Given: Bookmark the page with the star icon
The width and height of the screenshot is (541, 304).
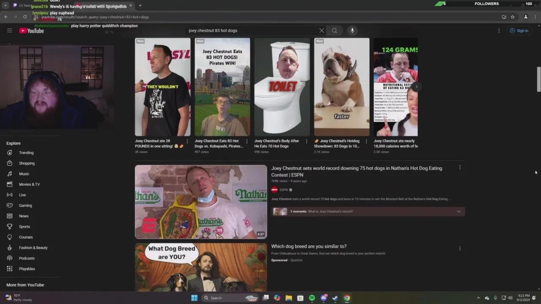Looking at the screenshot, I should pyautogui.click(x=513, y=17).
